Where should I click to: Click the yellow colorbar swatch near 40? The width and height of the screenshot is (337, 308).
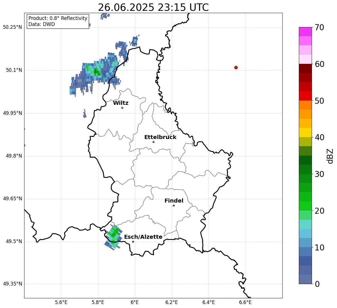tap(305, 133)
